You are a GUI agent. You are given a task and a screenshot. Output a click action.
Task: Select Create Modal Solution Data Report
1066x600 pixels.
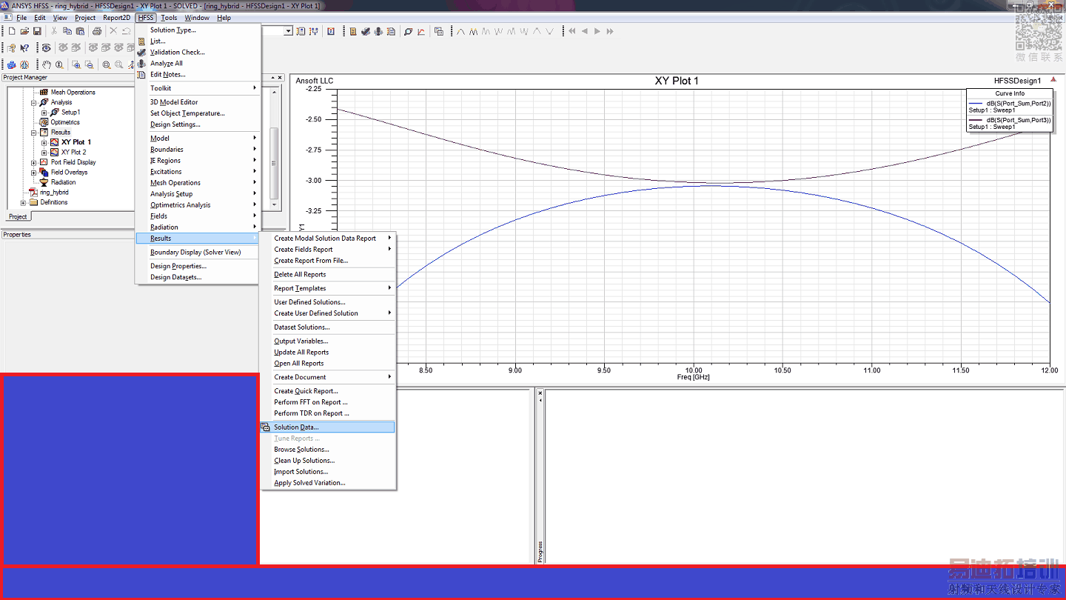click(x=325, y=239)
